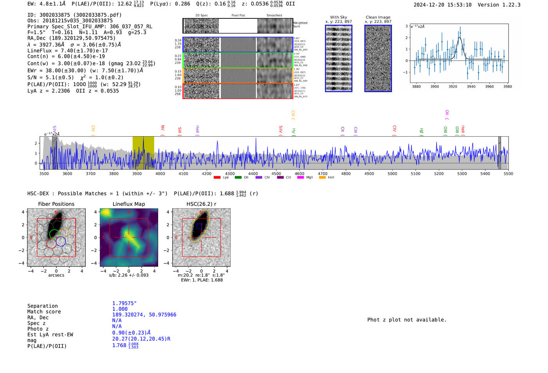Click the ID 3002033875 header text
The width and height of the screenshot is (548, 373).
74,15
